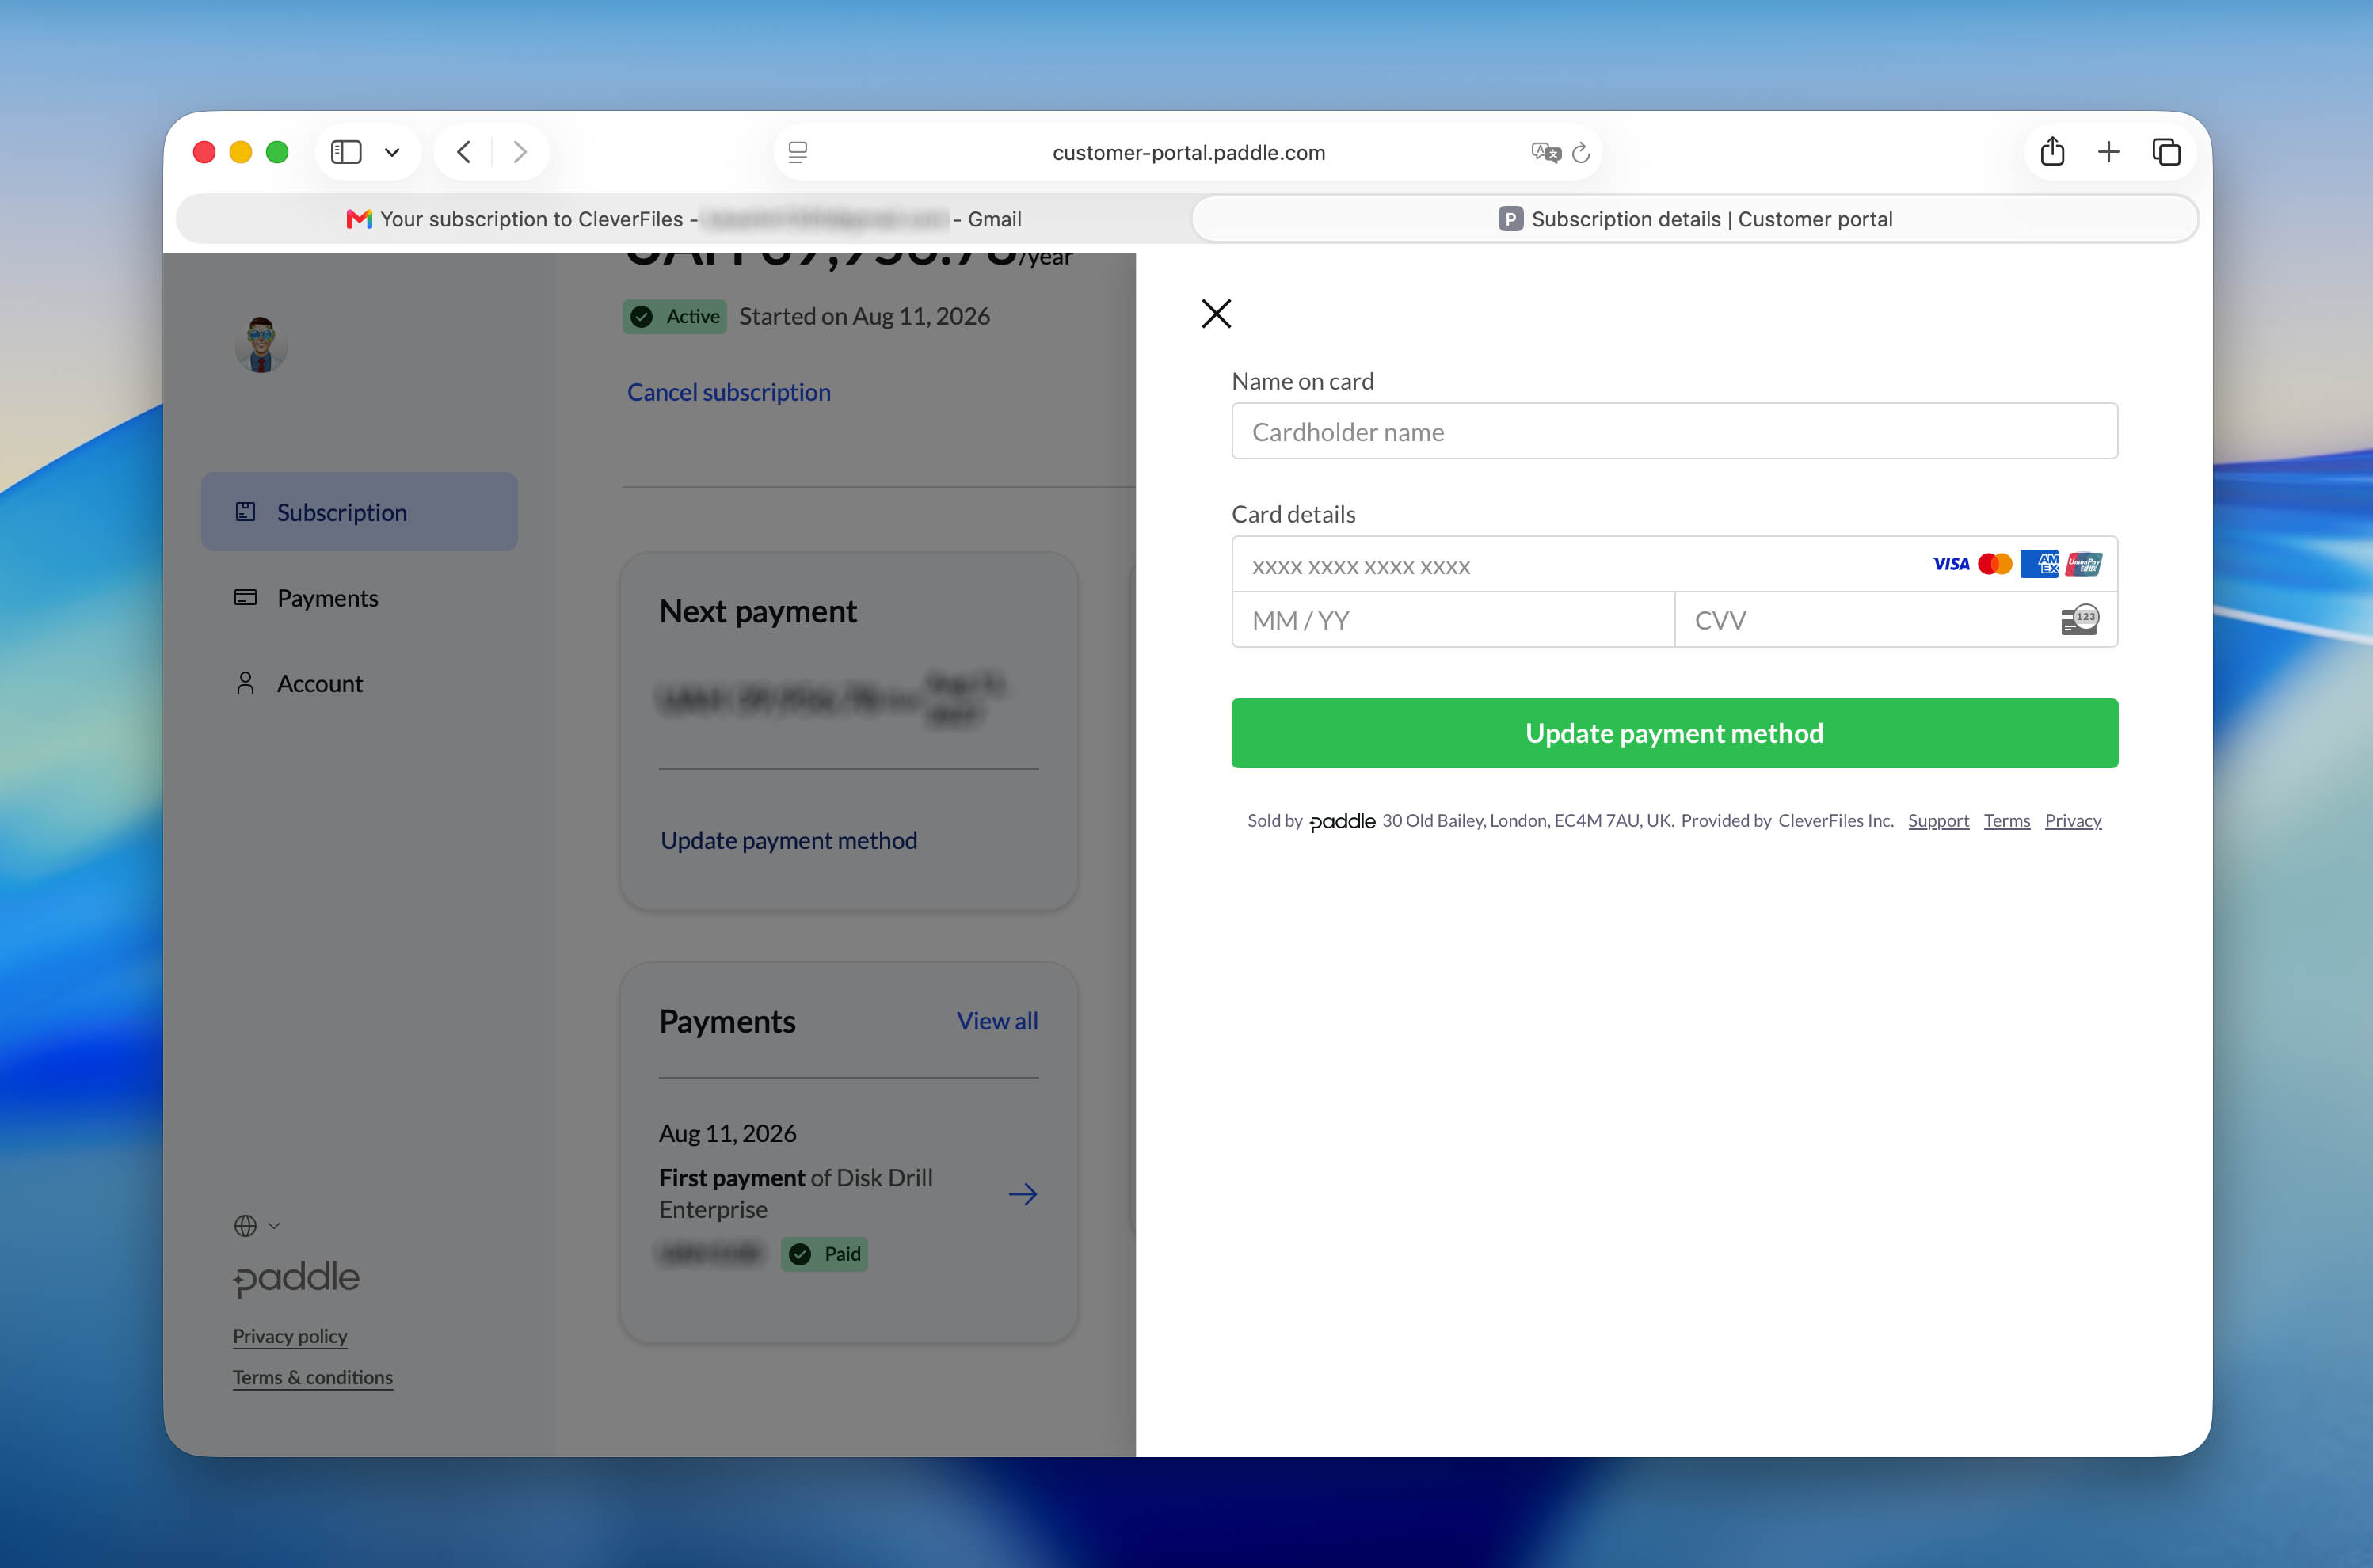The height and width of the screenshot is (1568, 2373).
Task: Click the Paid status badge
Action: [824, 1254]
